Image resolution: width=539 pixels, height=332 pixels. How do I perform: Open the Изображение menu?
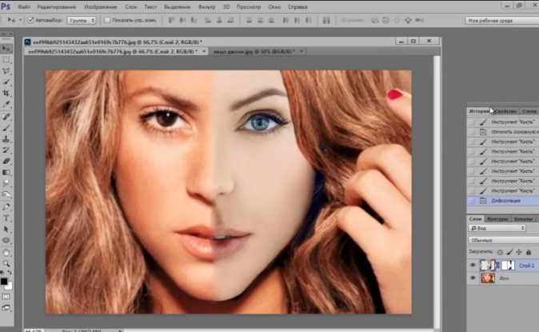point(101,7)
